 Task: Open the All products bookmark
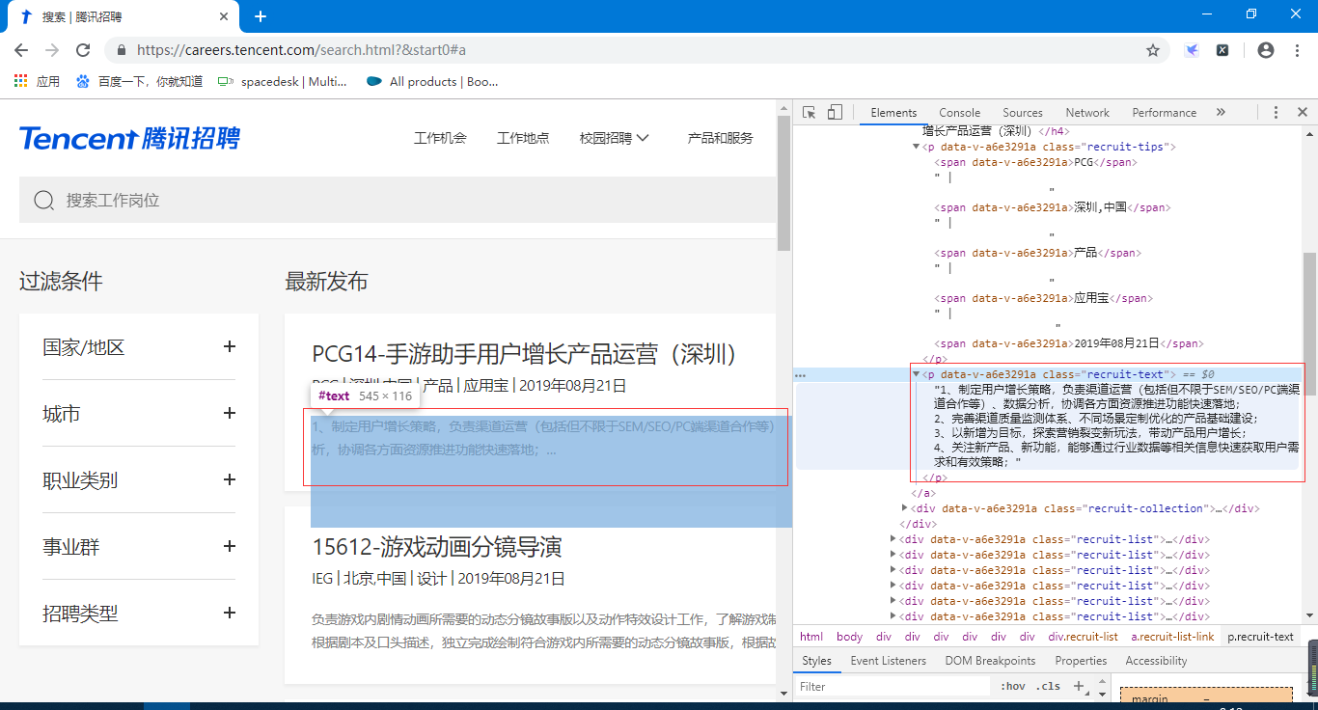(x=432, y=82)
